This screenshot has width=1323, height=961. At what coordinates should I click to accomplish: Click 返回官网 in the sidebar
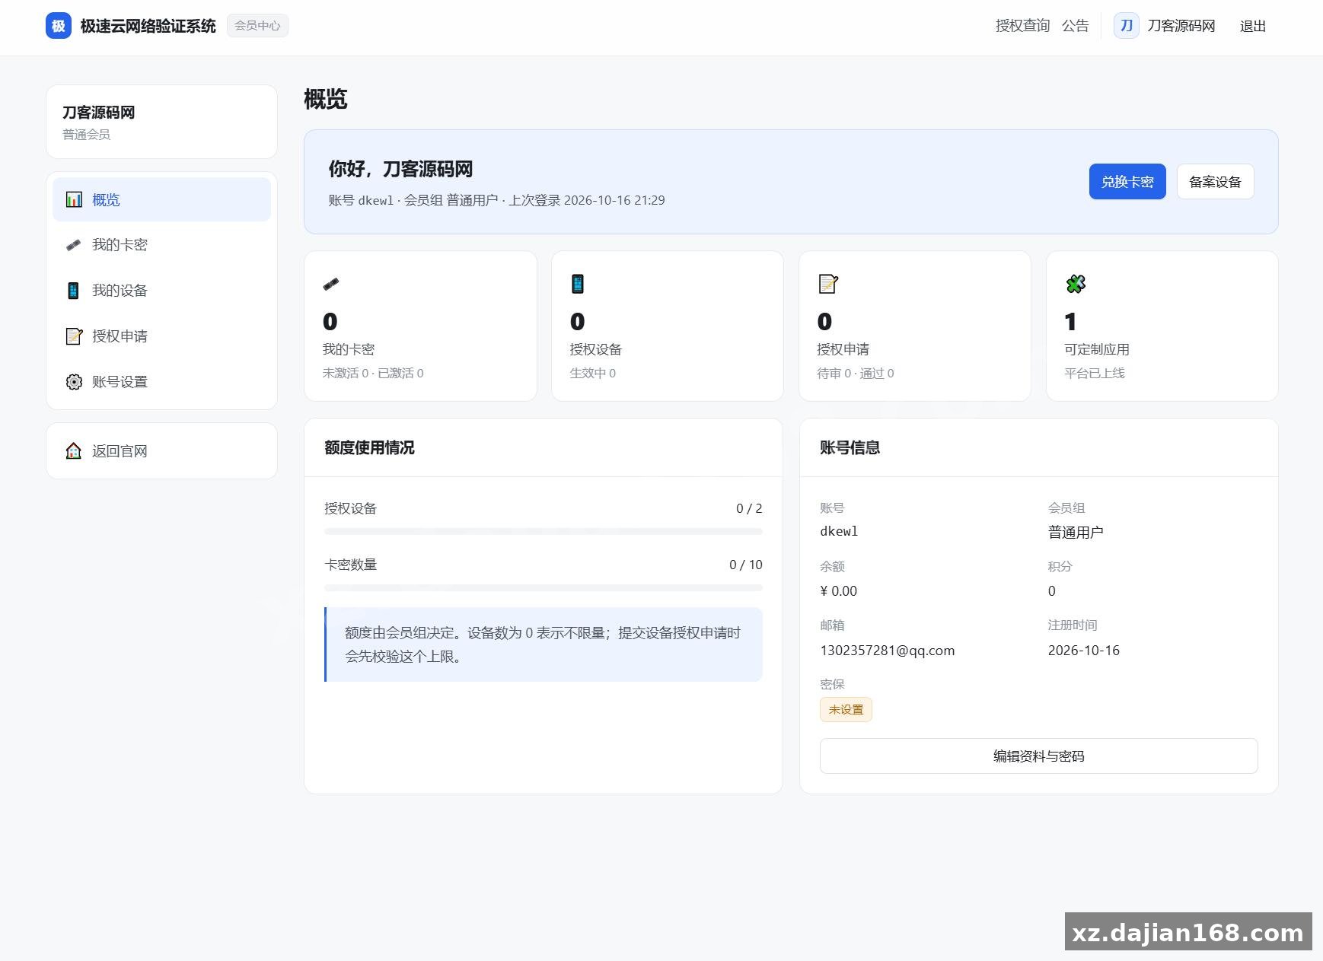[161, 451]
